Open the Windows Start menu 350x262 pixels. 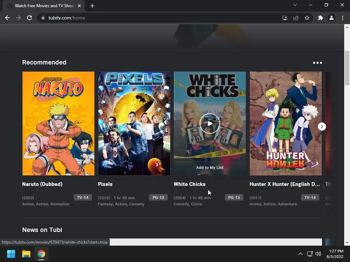coord(11,254)
